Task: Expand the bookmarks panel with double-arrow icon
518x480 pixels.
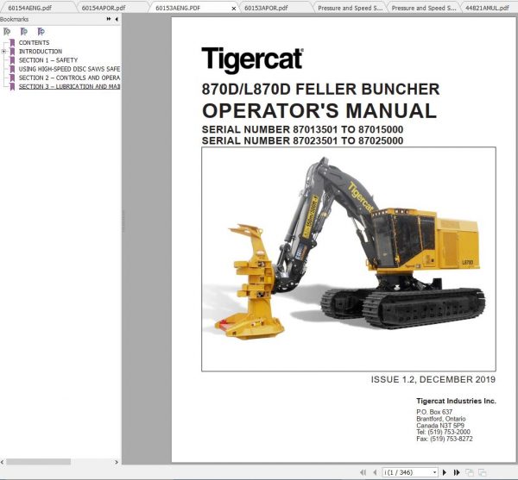Action: 109,19
